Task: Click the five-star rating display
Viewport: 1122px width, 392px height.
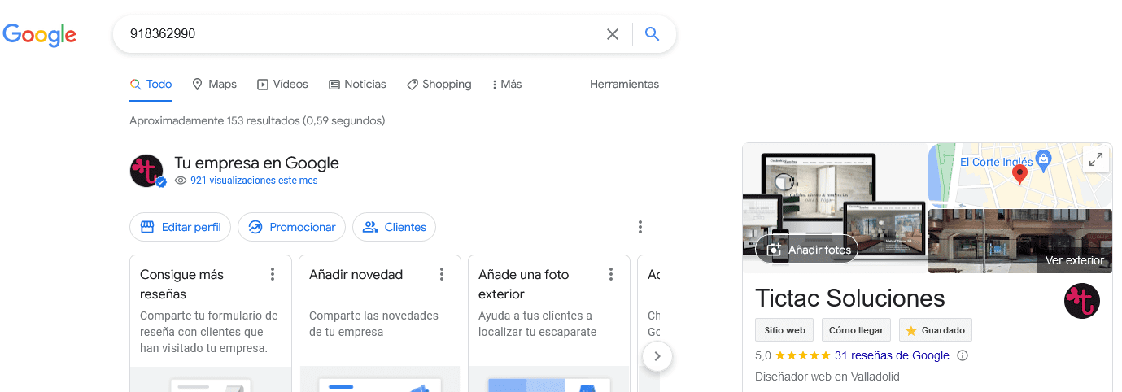Action: pyautogui.click(x=803, y=355)
